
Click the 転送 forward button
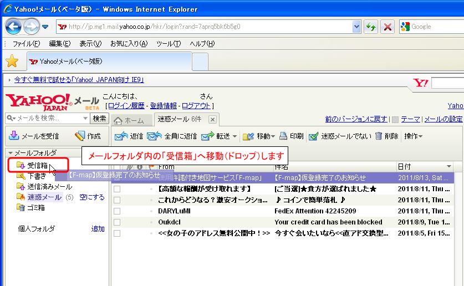click(x=216, y=136)
